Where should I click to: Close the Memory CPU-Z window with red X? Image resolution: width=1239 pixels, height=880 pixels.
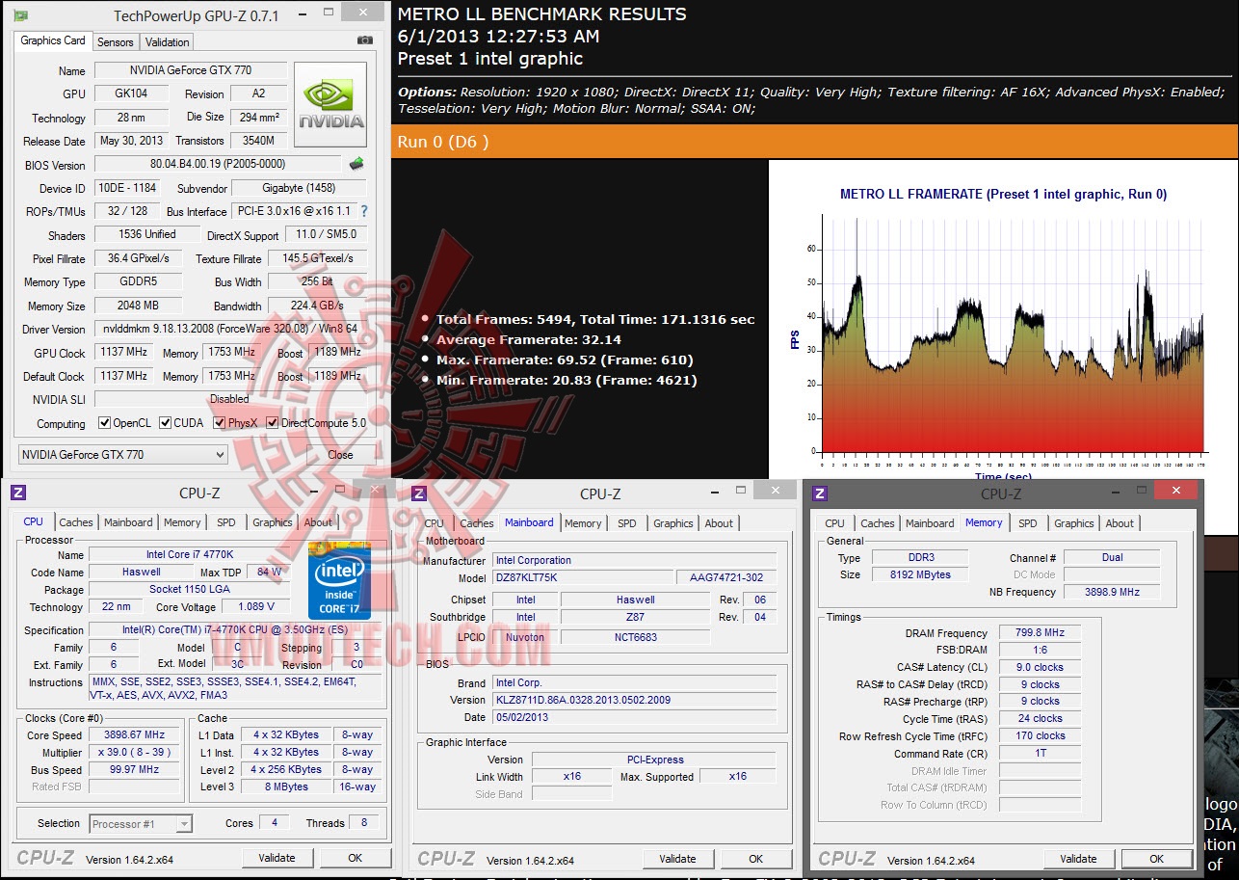[1176, 492]
